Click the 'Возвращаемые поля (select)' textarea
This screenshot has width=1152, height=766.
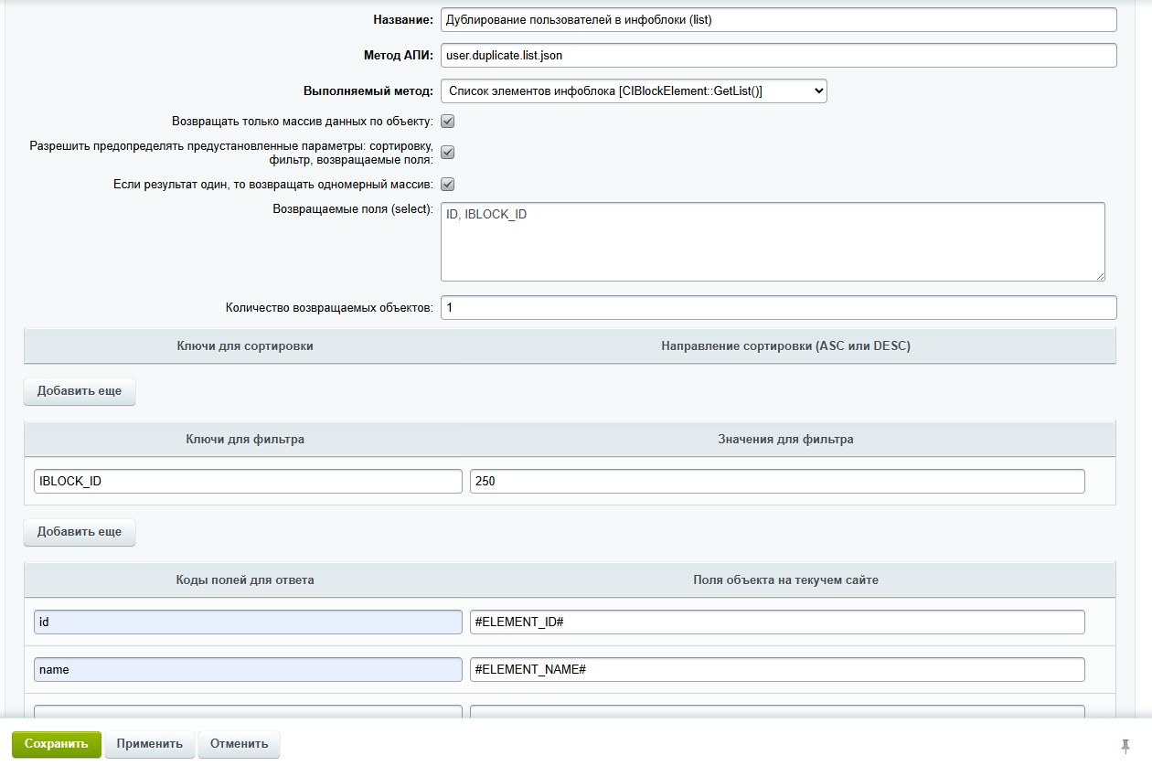[773, 242]
